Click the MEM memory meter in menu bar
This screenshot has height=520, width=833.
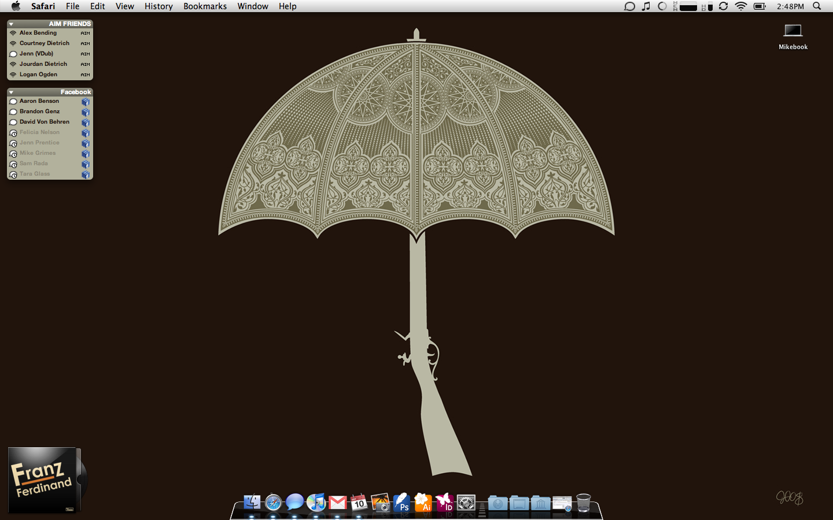[x=685, y=6]
